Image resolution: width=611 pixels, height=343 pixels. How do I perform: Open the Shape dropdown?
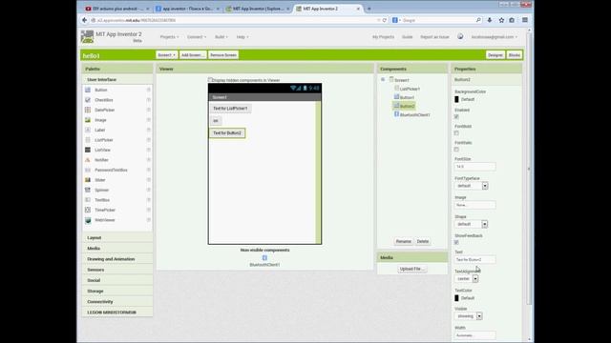471,225
